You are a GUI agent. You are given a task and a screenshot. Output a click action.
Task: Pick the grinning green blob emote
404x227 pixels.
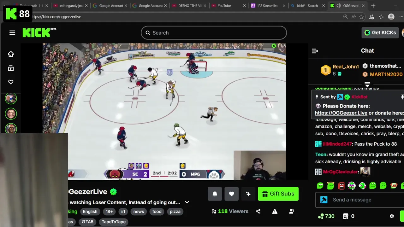click(x=372, y=186)
